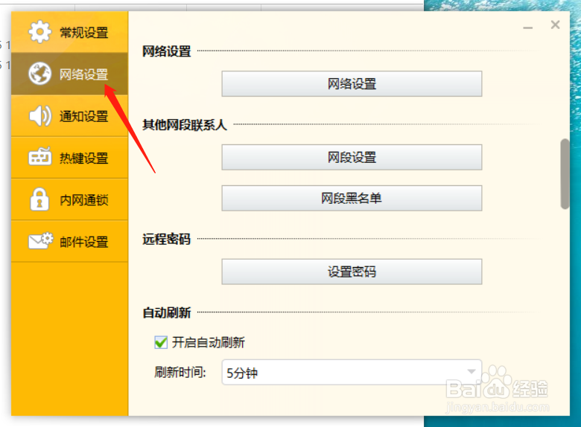This screenshot has width=581, height=427.
Task: Go to 热键设置 tab
Action: coord(70,158)
